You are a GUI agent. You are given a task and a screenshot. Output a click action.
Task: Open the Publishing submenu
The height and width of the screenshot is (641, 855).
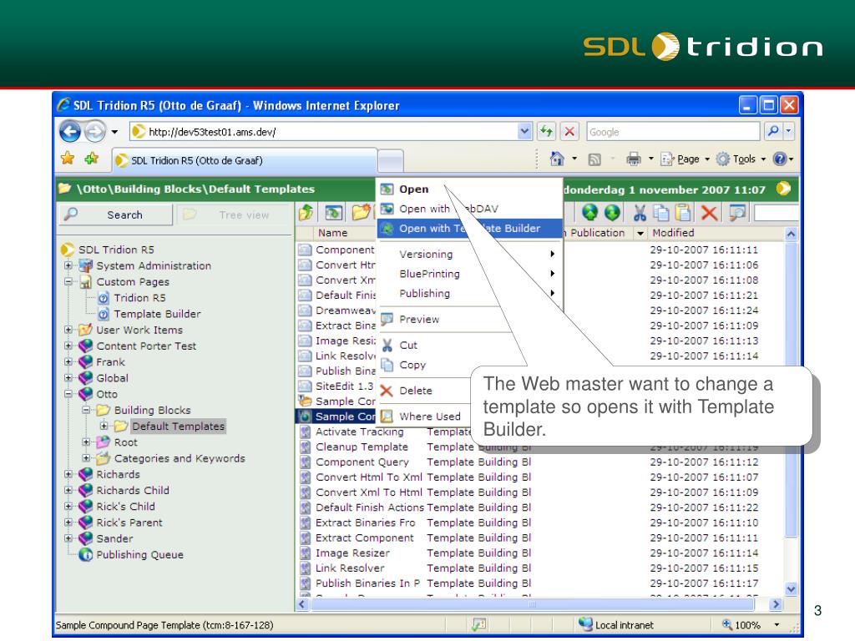pos(469,293)
